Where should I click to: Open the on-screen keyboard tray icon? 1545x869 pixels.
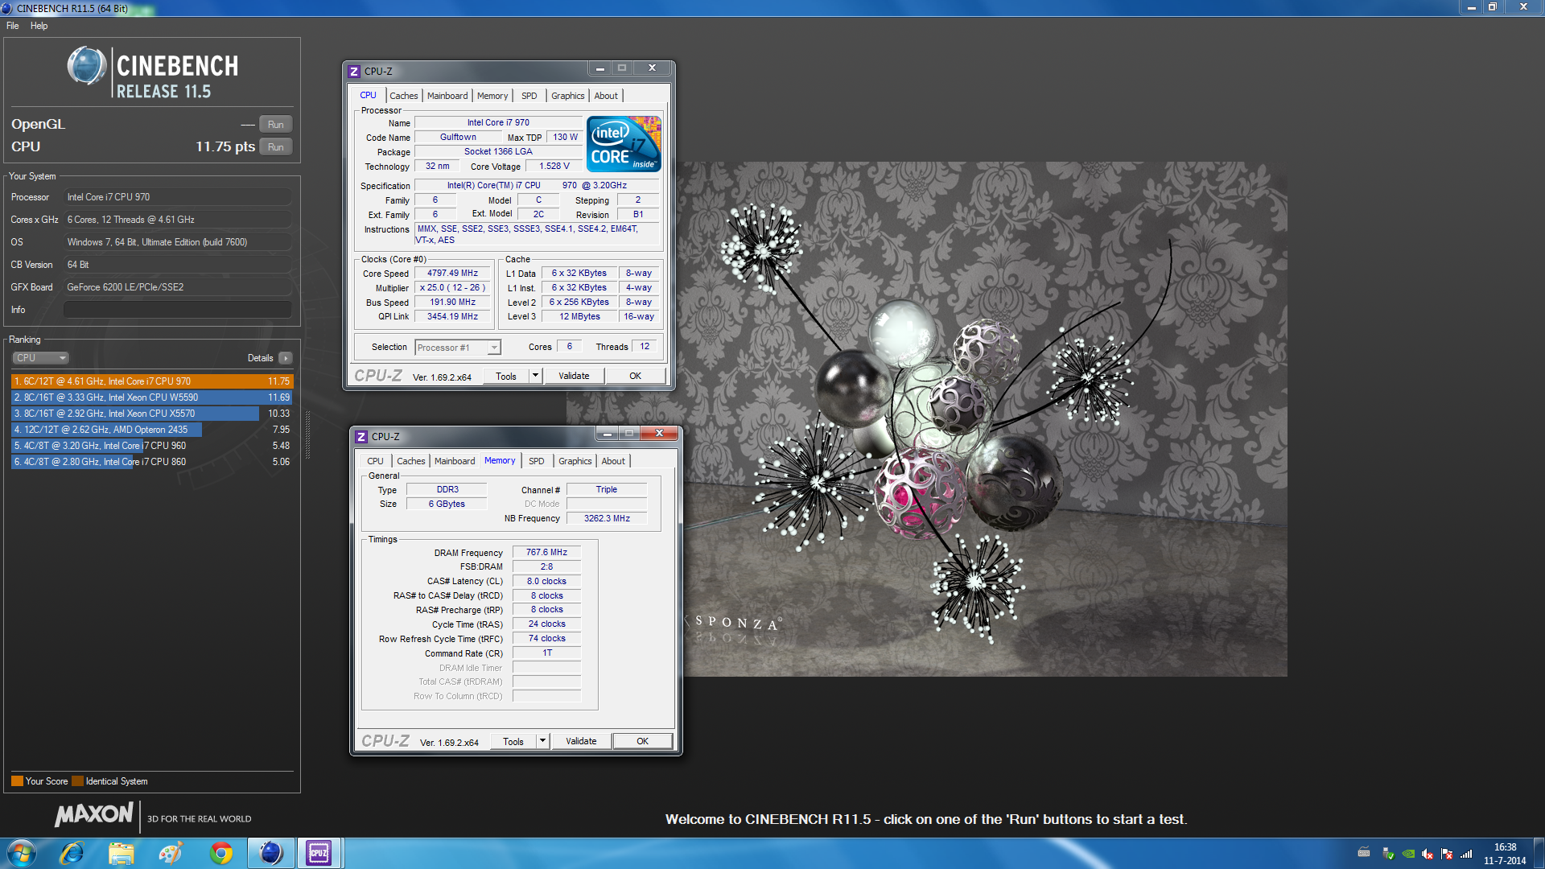coord(1363,853)
